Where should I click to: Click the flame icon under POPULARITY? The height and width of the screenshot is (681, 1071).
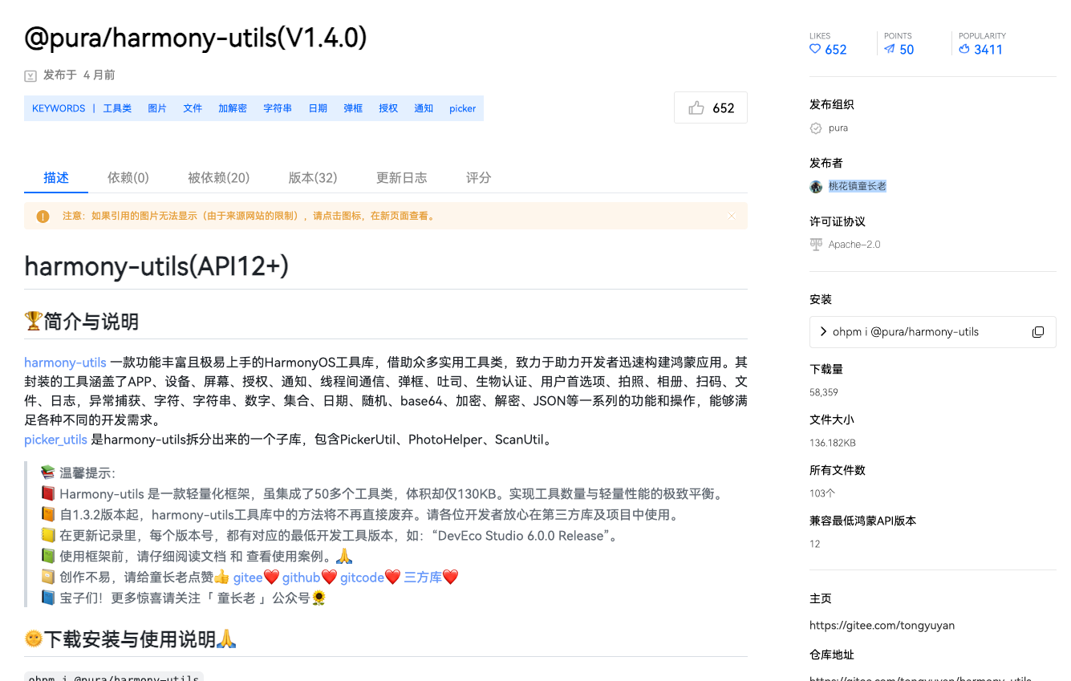964,49
